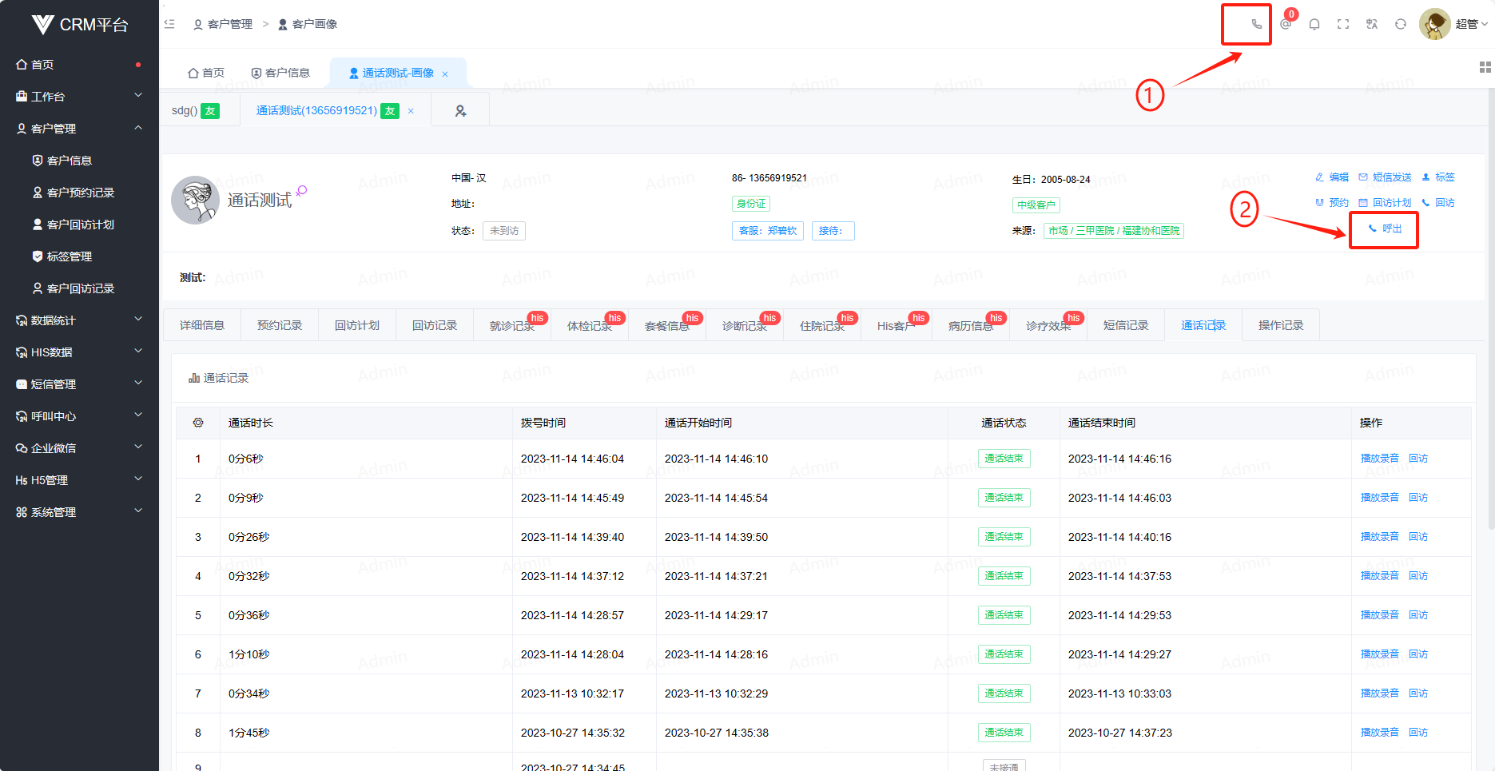Click the 预约 action link
The width and height of the screenshot is (1495, 771).
(1332, 203)
